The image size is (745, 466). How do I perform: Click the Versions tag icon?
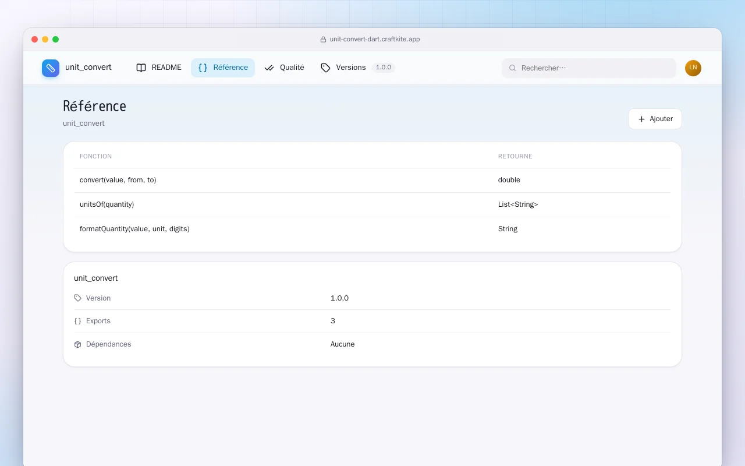click(x=325, y=68)
